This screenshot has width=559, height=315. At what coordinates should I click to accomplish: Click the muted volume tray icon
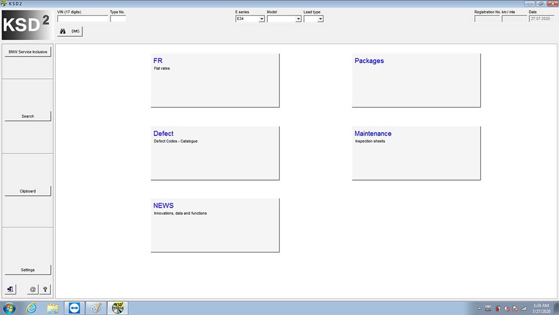(x=506, y=309)
